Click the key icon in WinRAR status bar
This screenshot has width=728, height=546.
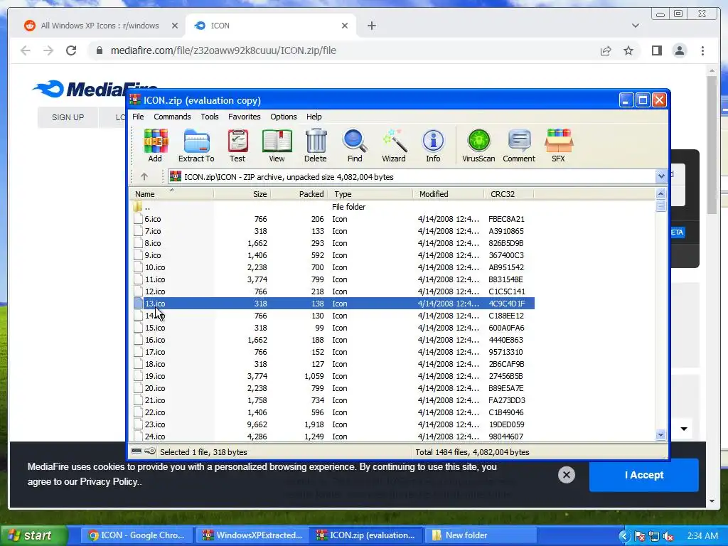click(150, 451)
